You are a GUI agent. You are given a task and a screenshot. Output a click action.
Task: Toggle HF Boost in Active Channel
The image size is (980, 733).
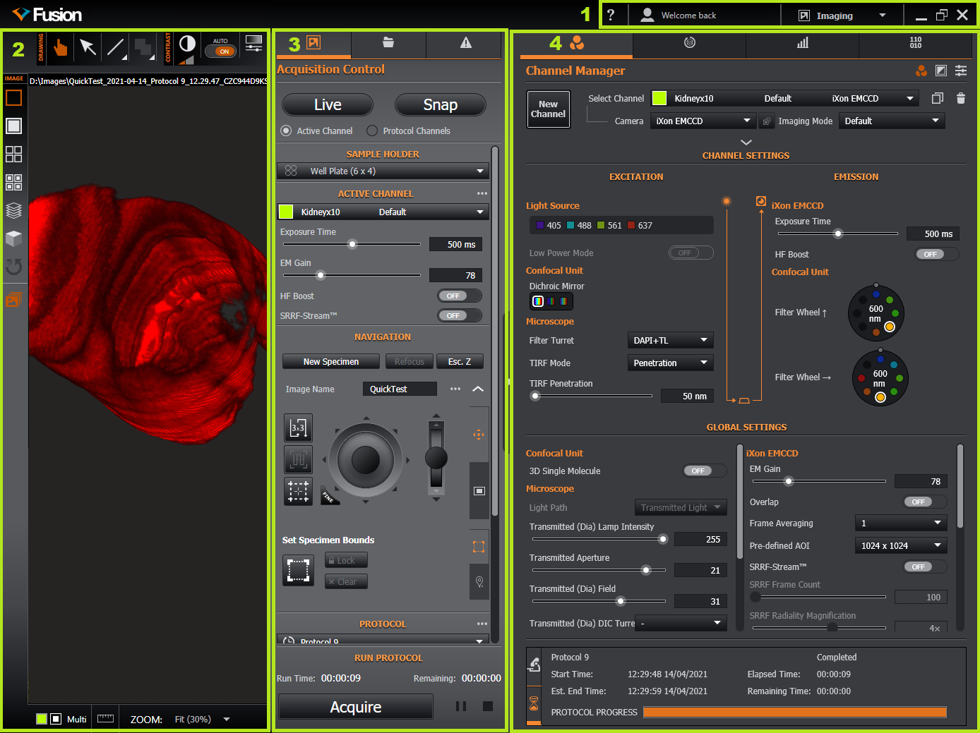[x=459, y=296]
